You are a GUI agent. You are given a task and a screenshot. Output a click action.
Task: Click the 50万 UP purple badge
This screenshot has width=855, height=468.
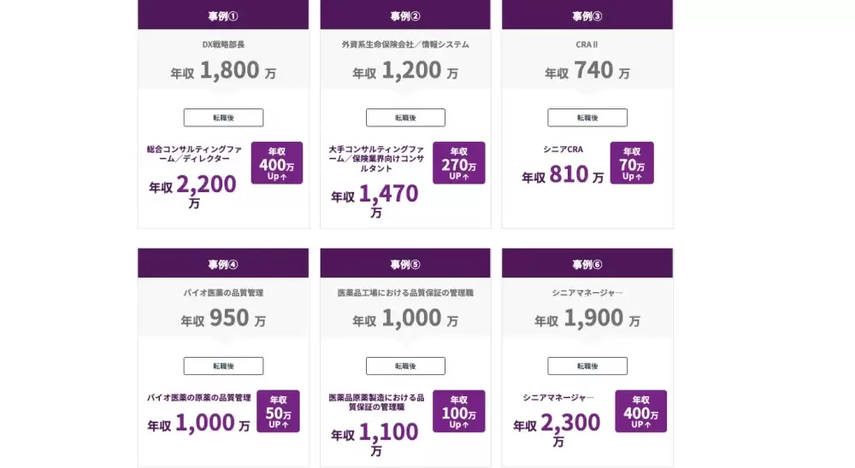[278, 412]
